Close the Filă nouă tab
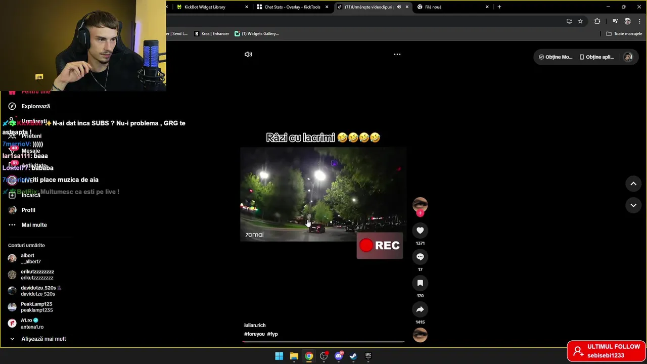 tap(487, 7)
